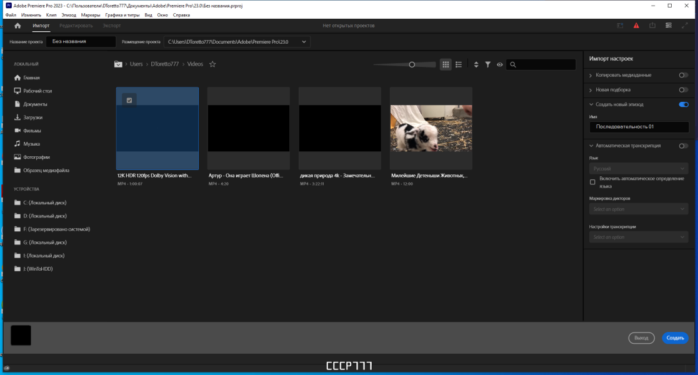Toggle eye icon to show hidden files
Viewport: 698px width, 375px height.
pos(500,64)
